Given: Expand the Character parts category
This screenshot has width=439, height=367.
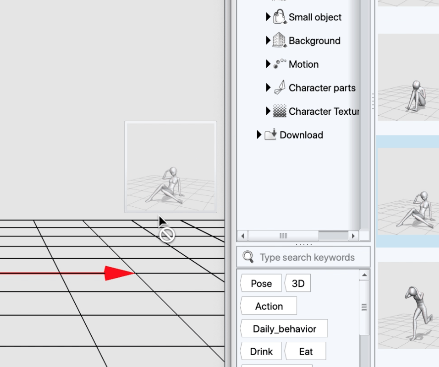Looking at the screenshot, I should 268,88.
